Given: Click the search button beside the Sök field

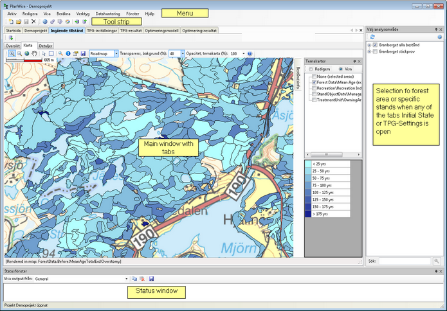Looking at the screenshot, I should [x=437, y=261].
